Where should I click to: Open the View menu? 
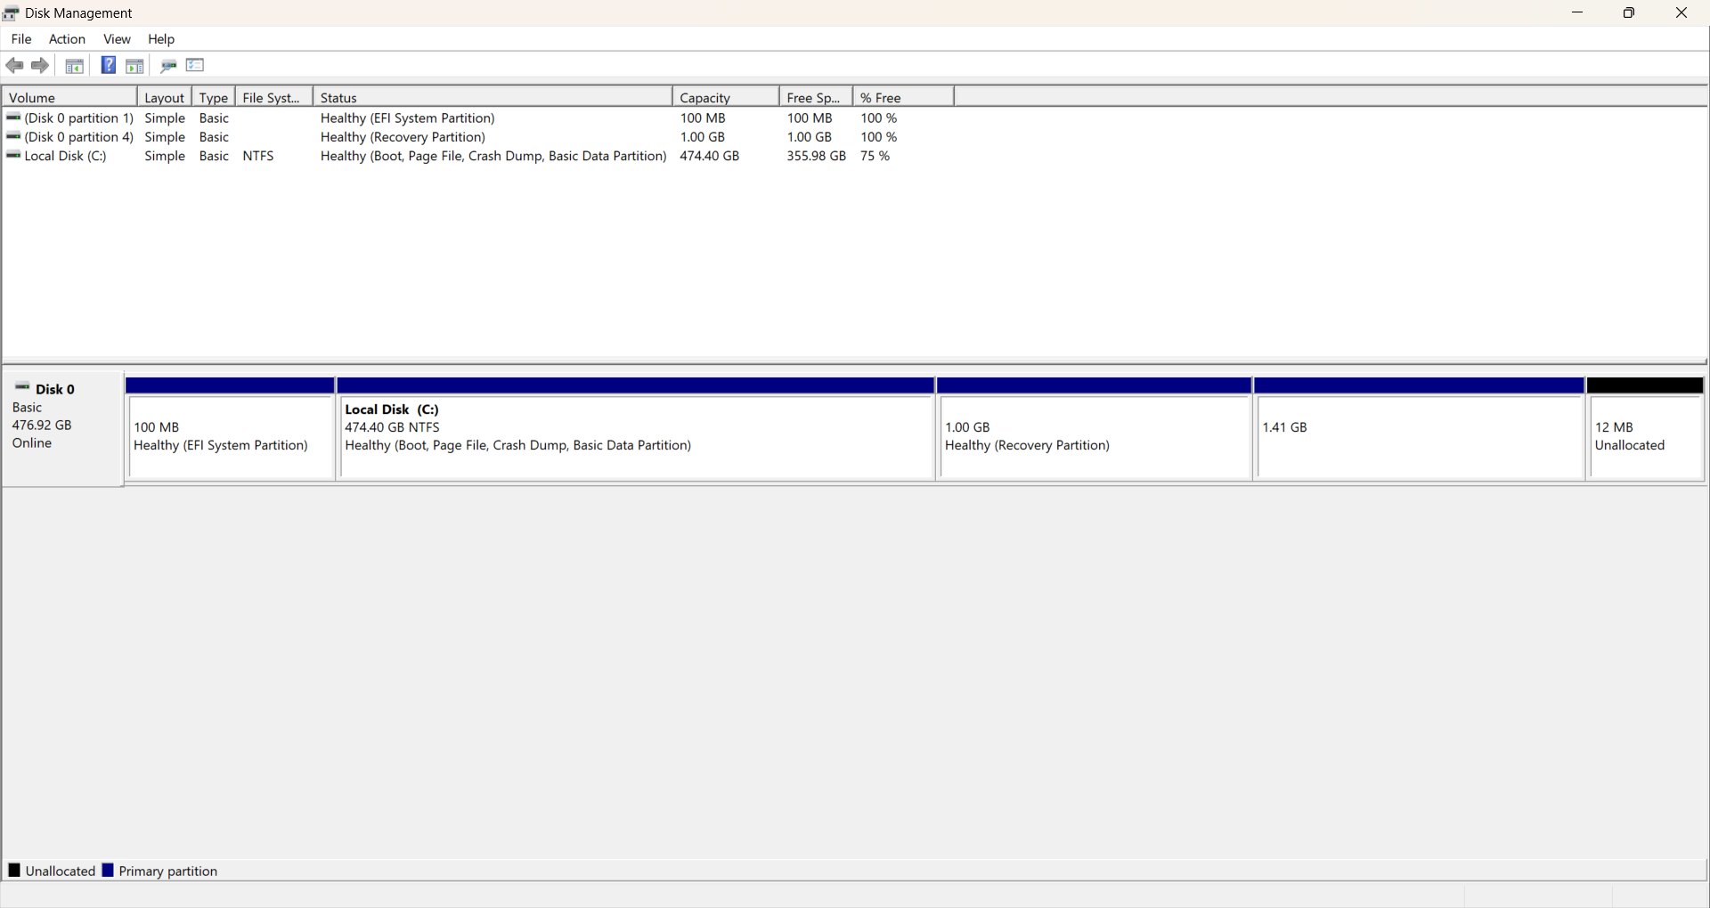tap(117, 39)
